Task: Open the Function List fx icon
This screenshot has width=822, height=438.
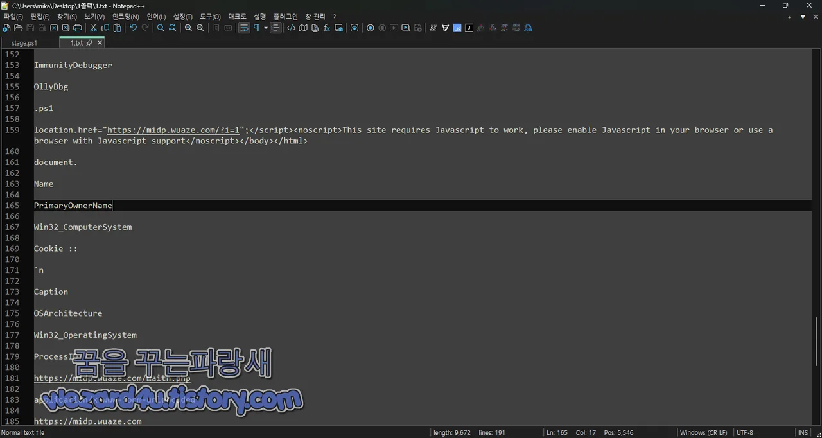Action: (327, 28)
